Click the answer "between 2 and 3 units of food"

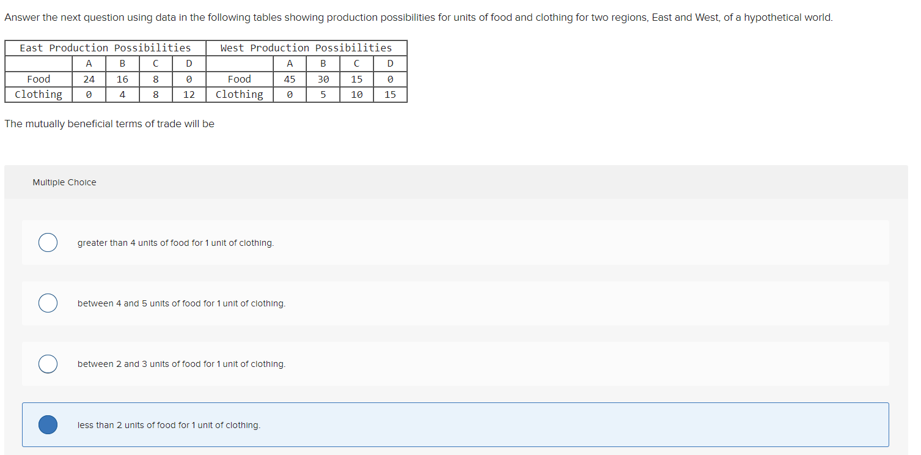(181, 363)
